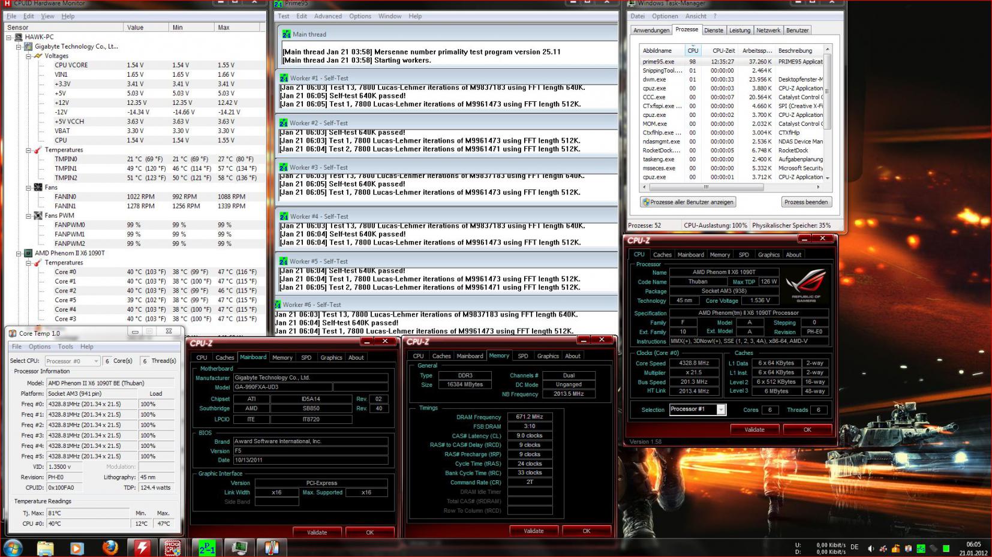Open Windows Explorer from the taskbar
This screenshot has width=992, height=557.
[46, 547]
